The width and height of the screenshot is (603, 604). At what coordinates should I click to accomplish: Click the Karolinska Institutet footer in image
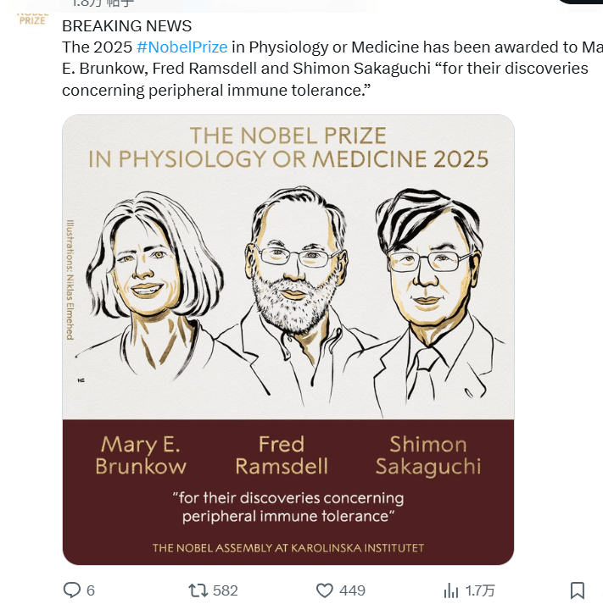point(288,548)
